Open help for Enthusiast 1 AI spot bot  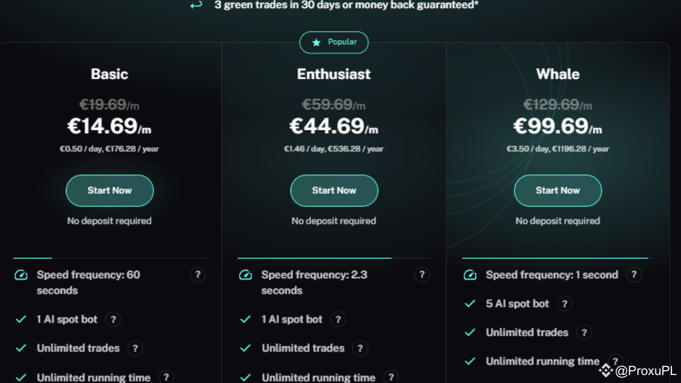338,319
